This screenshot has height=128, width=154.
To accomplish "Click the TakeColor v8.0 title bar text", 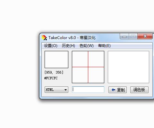I will [x=72, y=38].
